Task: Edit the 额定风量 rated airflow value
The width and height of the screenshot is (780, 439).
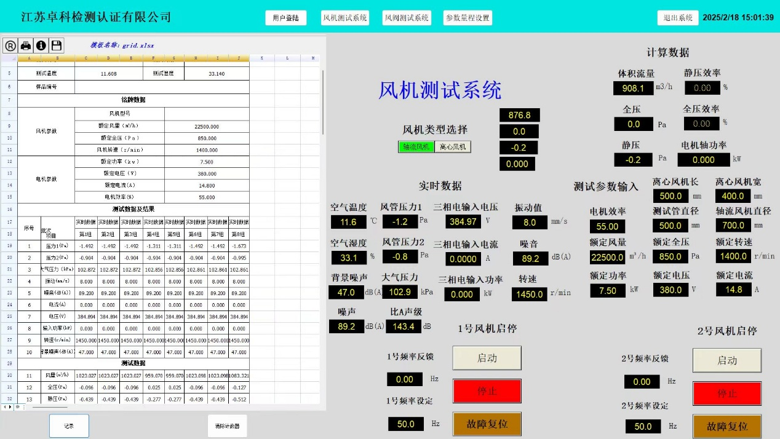Action: pyautogui.click(x=607, y=258)
